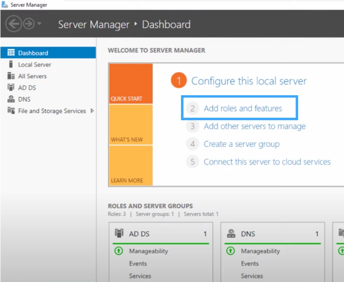Viewport: 344px width, 282px height.
Task: Click the All Servers sidebar icon
Action: pyautogui.click(x=11, y=76)
